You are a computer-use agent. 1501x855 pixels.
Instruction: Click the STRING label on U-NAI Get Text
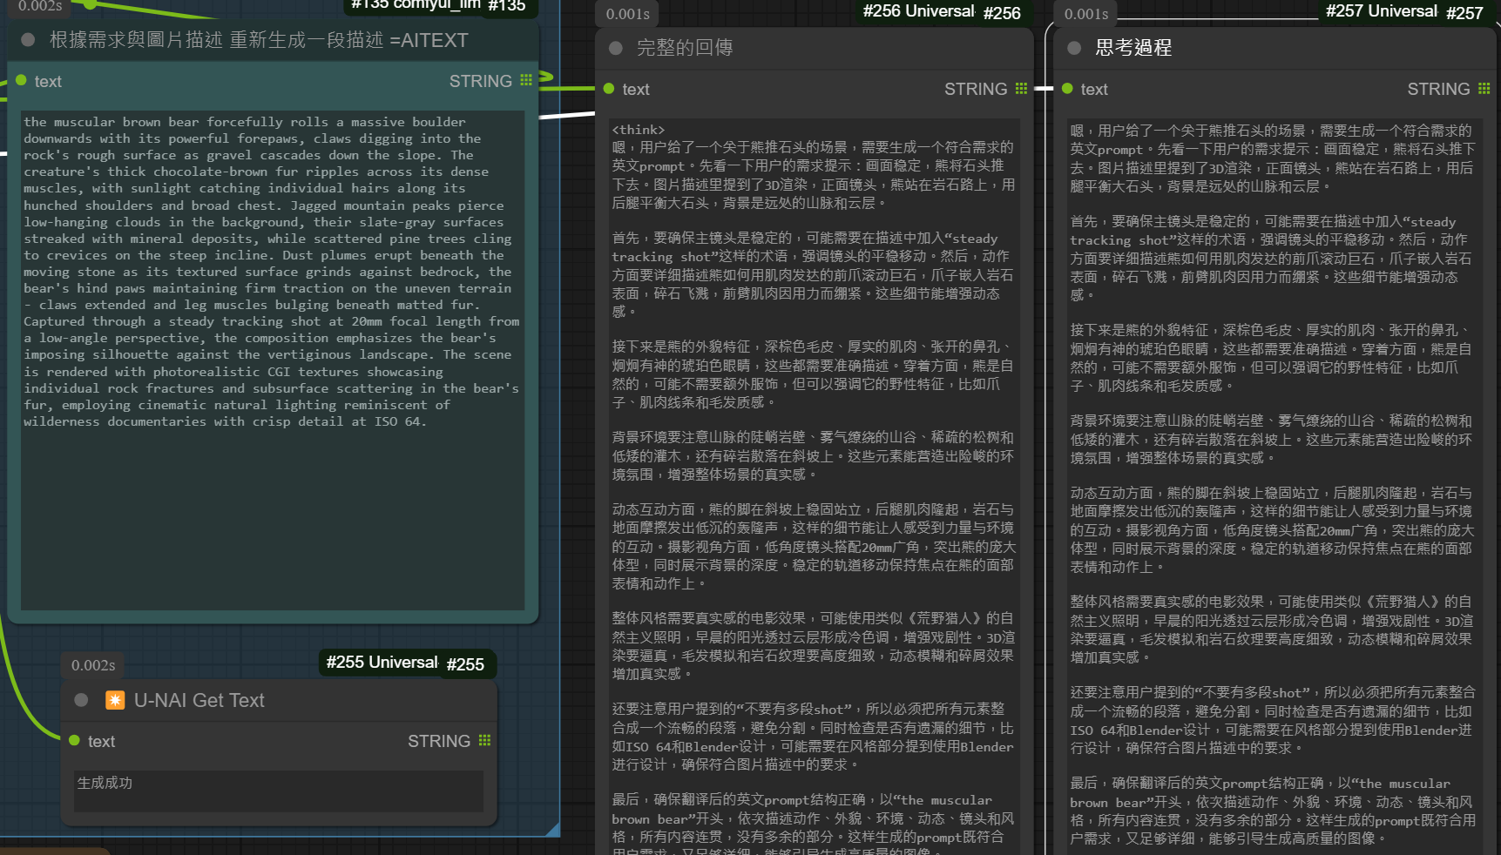(439, 741)
